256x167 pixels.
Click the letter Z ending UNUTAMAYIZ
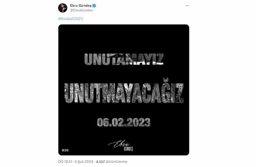click(159, 59)
